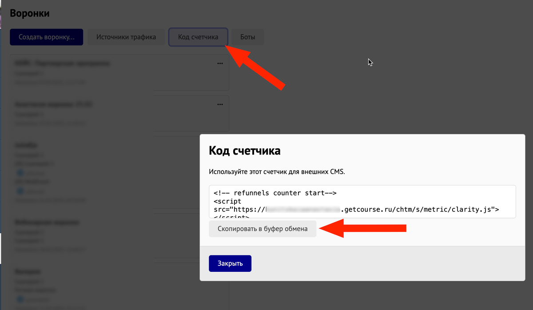Viewport: 533px width, 310px height.
Task: Open three-dot menu on the second funnel card
Action: point(220,104)
